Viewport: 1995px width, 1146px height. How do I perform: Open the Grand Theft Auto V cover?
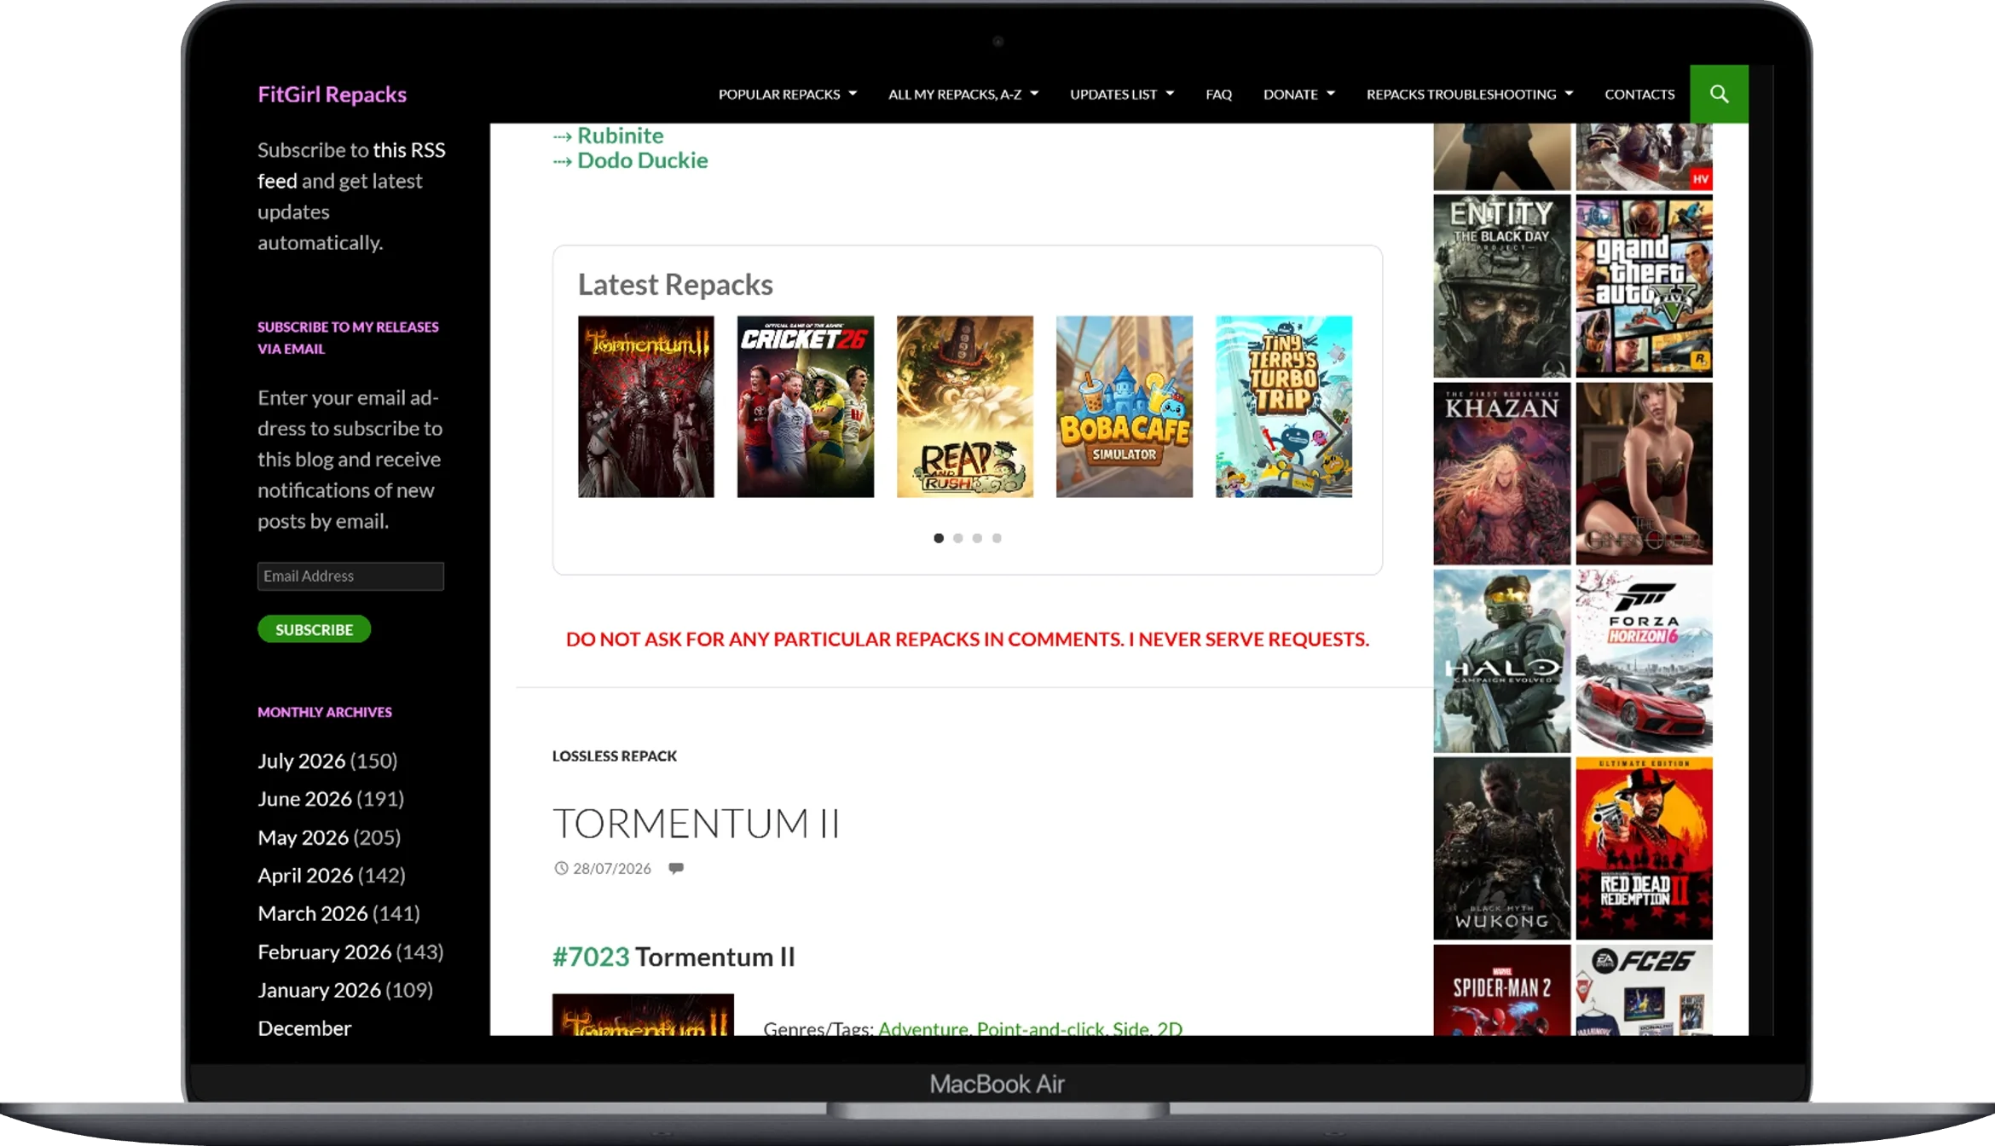[1644, 286]
